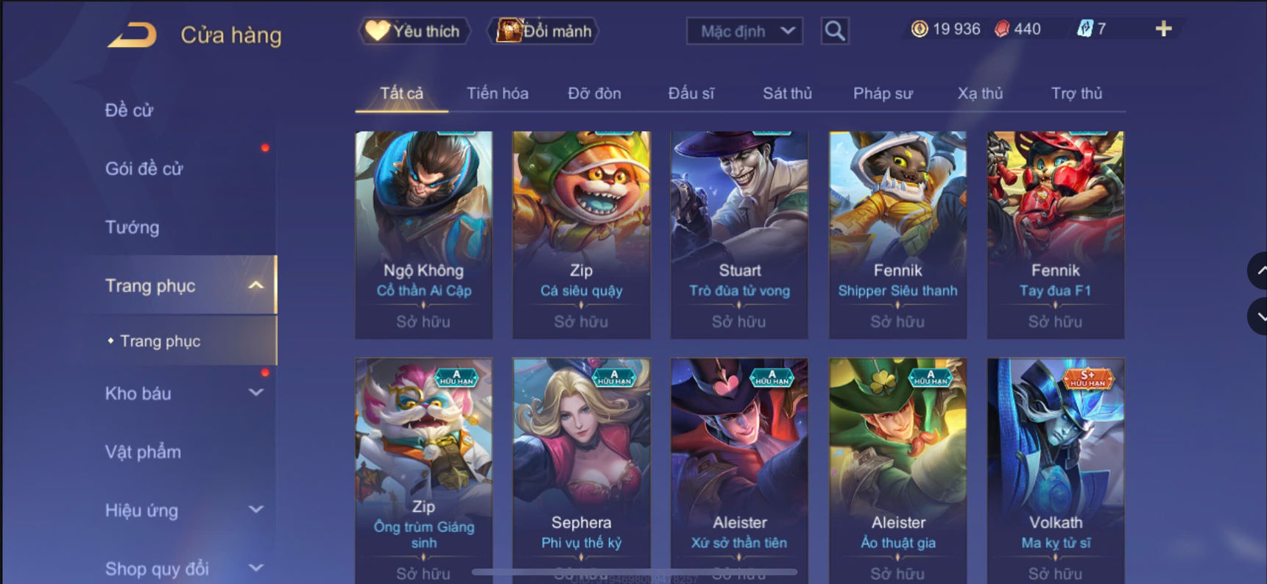
Task: Click the gold coin currency icon
Action: click(x=920, y=29)
